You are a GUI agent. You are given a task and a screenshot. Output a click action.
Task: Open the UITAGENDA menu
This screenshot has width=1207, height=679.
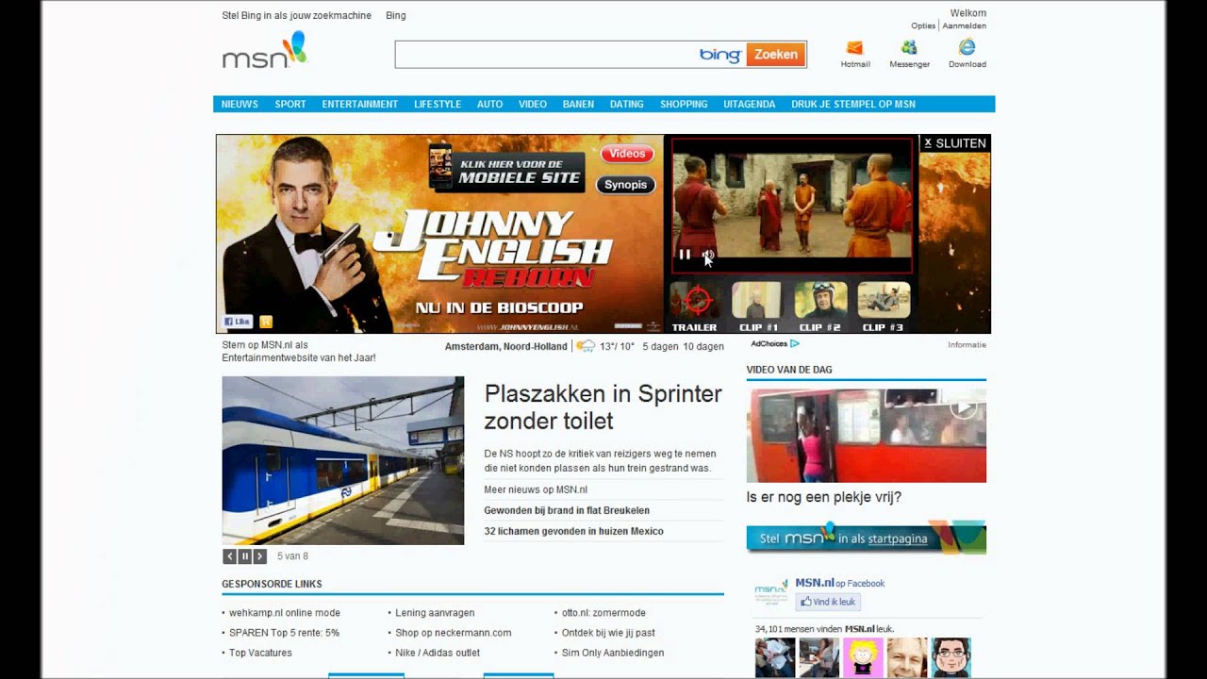[750, 105]
